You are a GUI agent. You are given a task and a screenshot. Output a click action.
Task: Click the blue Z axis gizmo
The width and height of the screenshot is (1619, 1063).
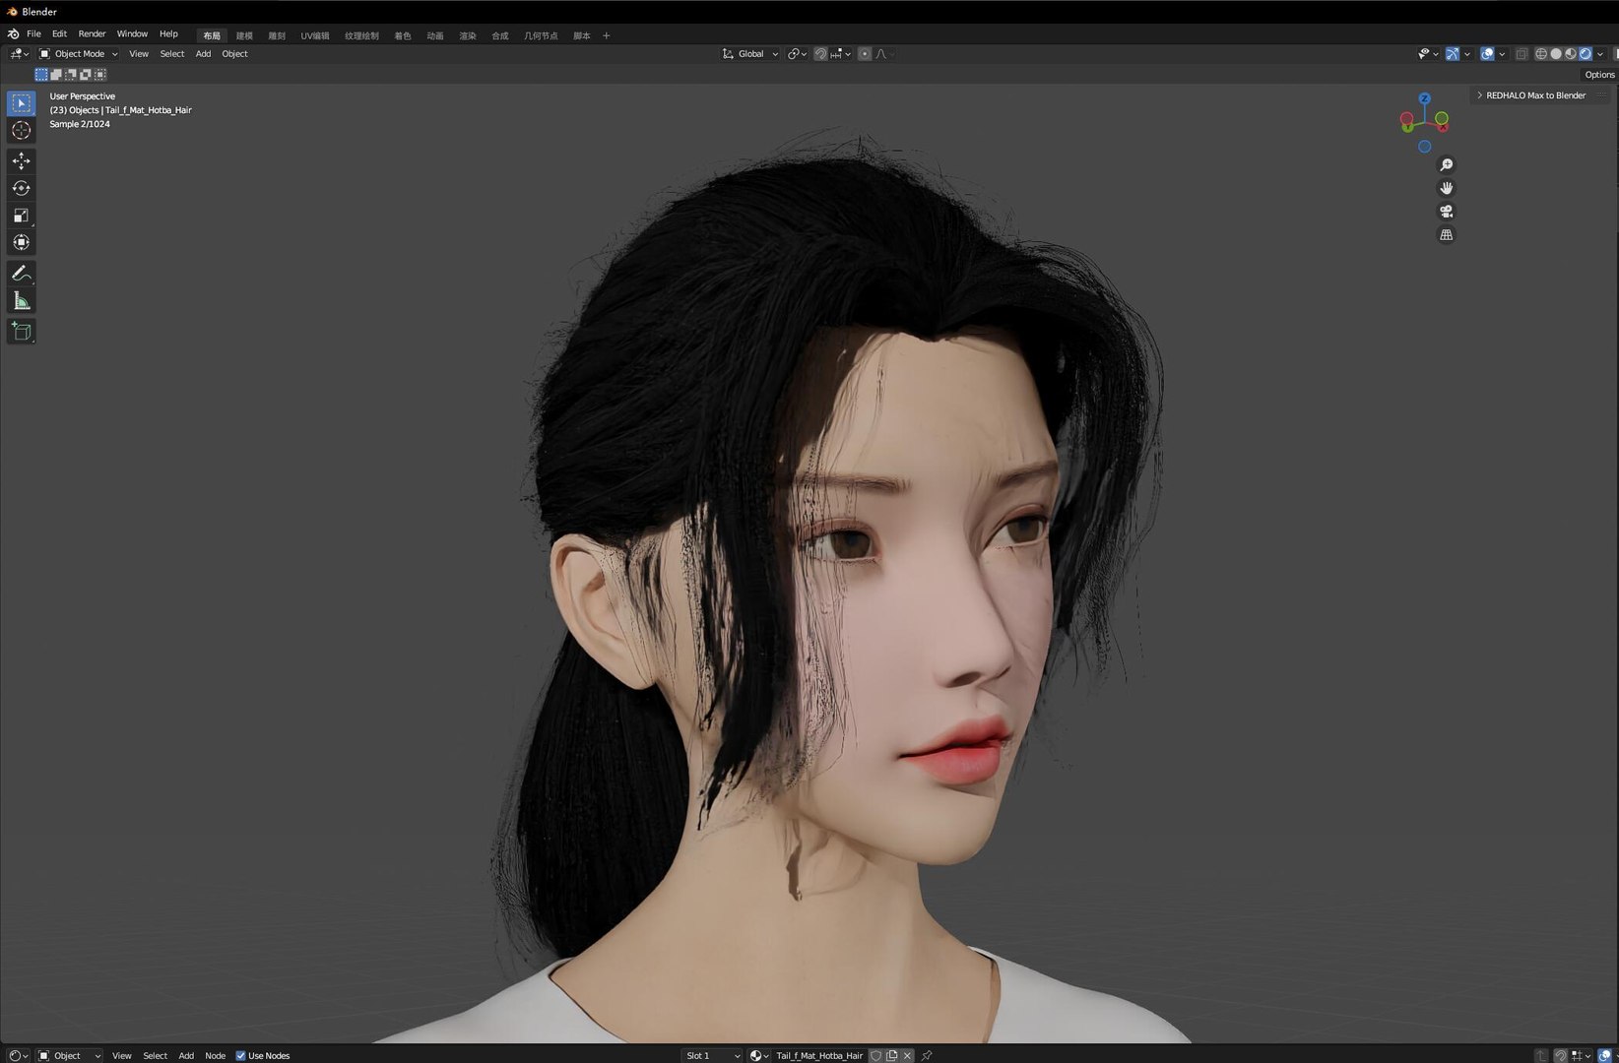pos(1424,98)
